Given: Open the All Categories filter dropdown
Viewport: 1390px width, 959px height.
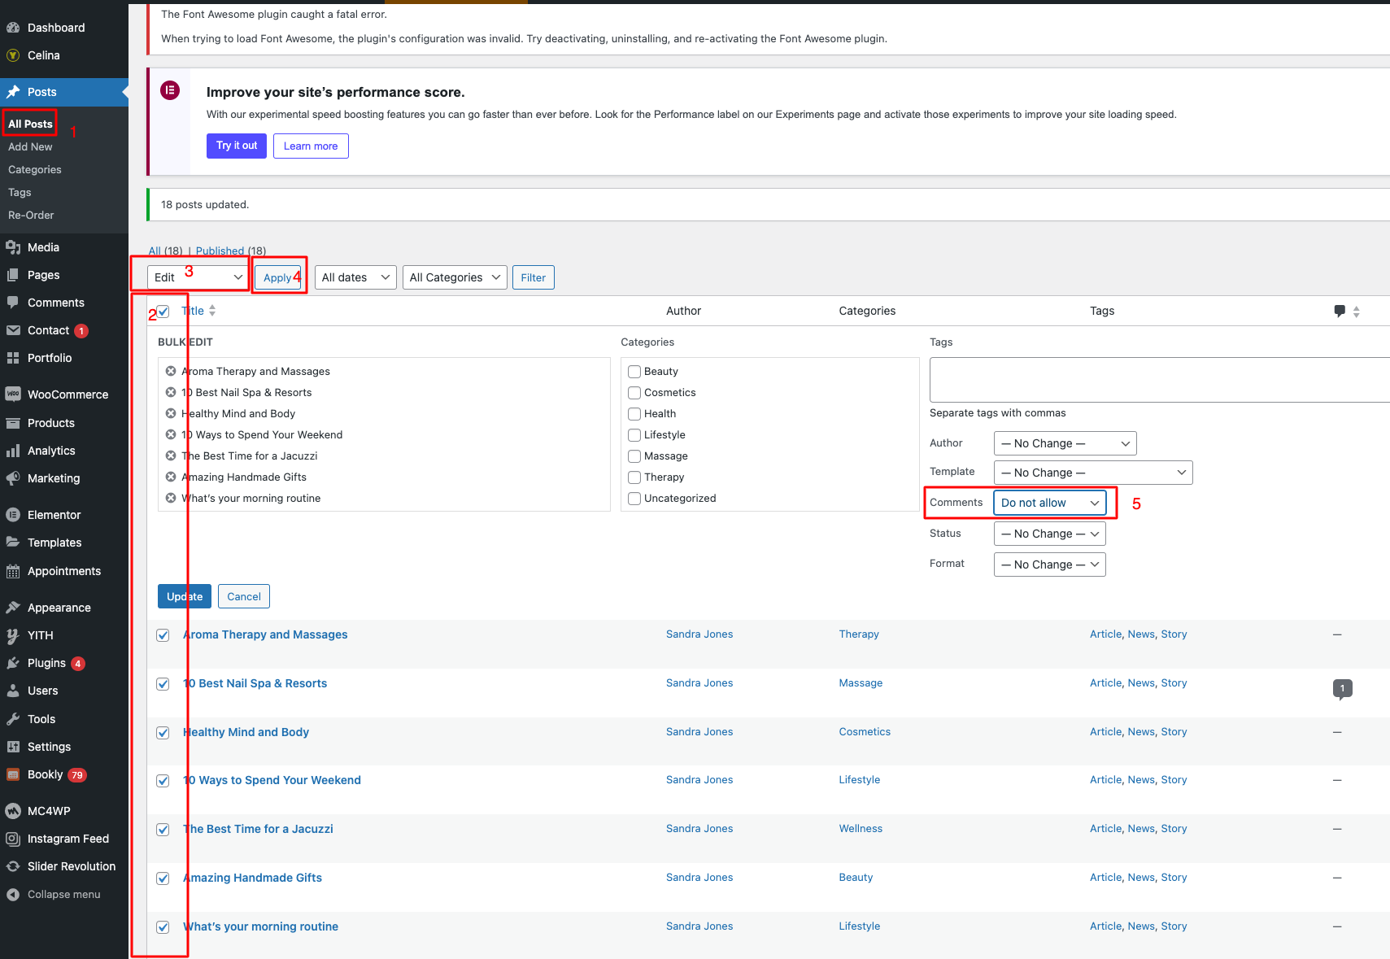Looking at the screenshot, I should (455, 277).
